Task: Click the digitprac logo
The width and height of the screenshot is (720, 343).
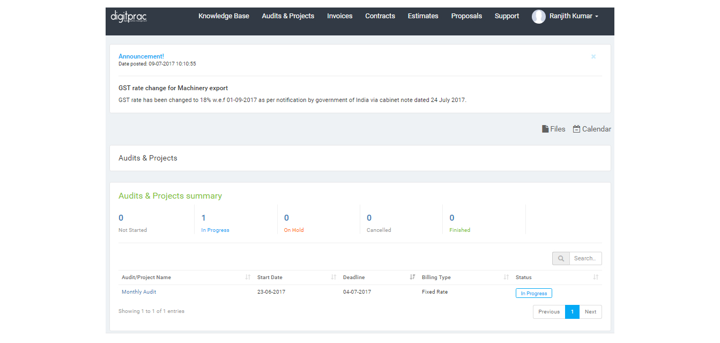Action: pyautogui.click(x=129, y=16)
